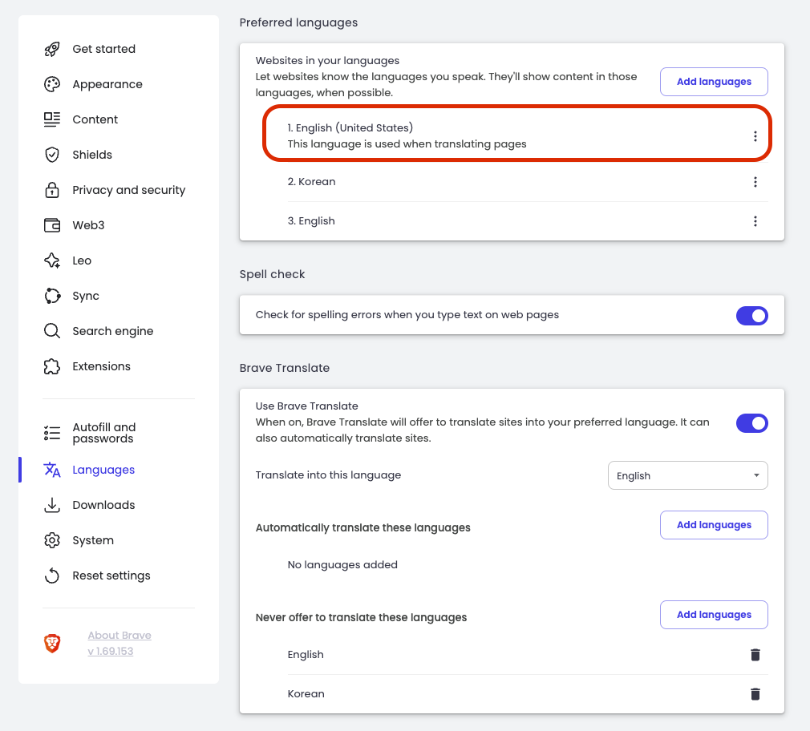Click the Content layout icon

[x=52, y=119]
